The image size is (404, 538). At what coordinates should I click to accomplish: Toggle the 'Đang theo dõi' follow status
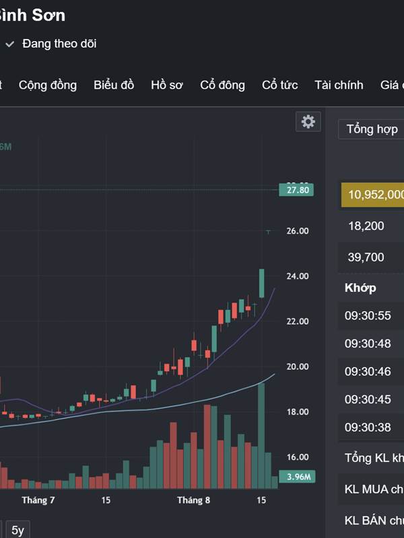tap(52, 44)
